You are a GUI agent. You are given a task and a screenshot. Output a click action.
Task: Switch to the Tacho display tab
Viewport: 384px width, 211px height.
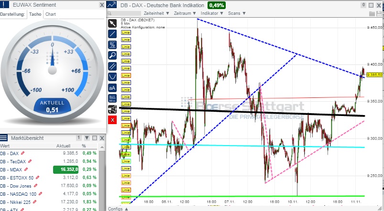pos(35,14)
